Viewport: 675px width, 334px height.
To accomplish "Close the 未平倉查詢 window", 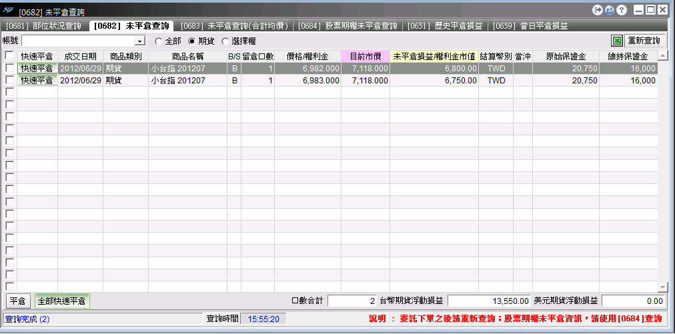I will (x=662, y=9).
